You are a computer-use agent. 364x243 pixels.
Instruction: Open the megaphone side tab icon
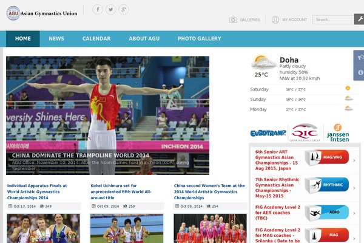pyautogui.click(x=360, y=57)
